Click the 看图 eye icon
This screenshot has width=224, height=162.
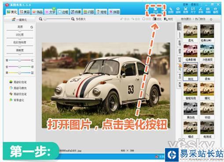point(215,11)
